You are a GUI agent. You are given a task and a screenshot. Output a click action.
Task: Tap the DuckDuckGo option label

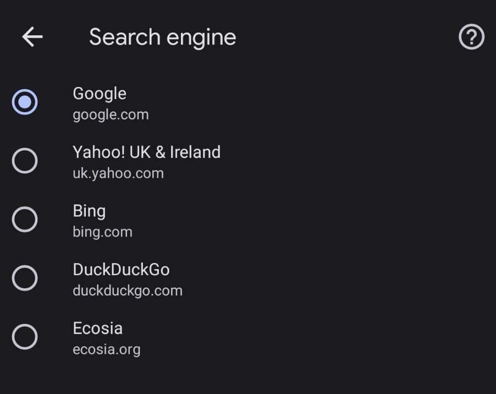[x=121, y=270]
